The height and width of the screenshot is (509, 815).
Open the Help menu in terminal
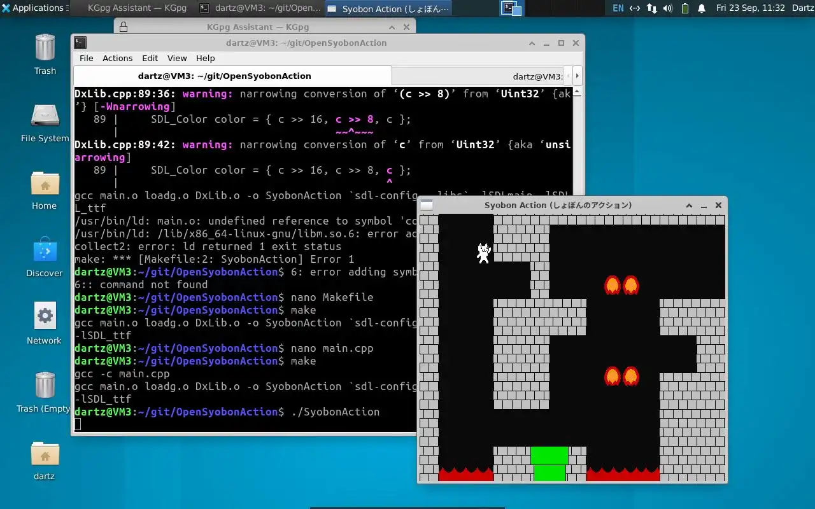[x=205, y=58]
